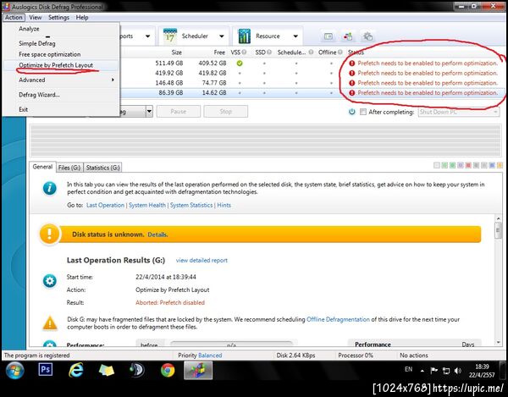Screen dimensions: 508x397
Task: Click the Pause button
Action: click(179, 112)
